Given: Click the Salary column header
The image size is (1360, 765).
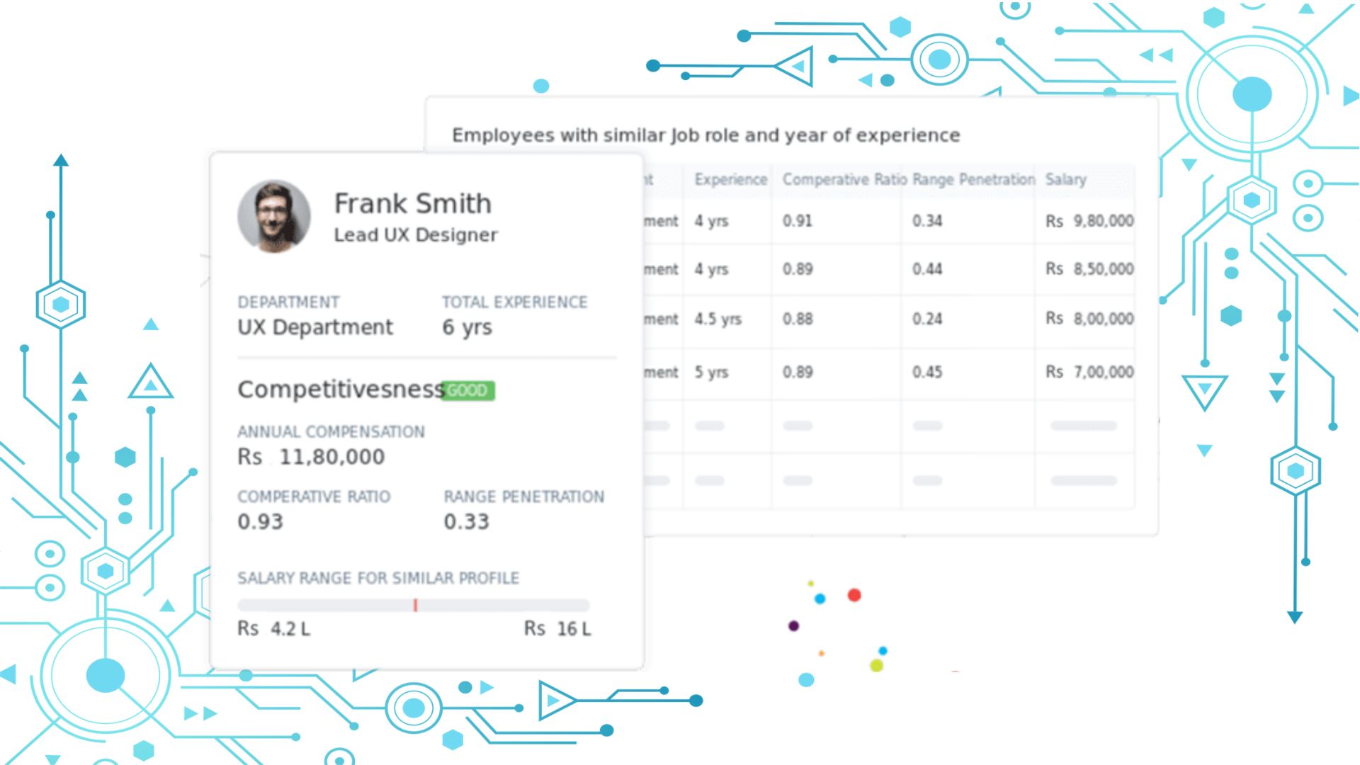Looking at the screenshot, I should 1065,180.
